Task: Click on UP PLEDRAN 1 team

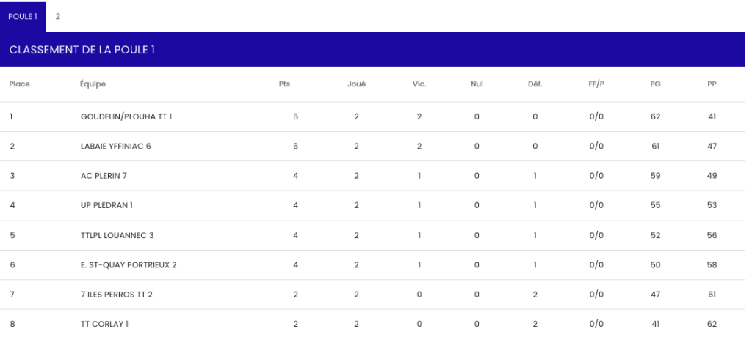Action: (106, 205)
